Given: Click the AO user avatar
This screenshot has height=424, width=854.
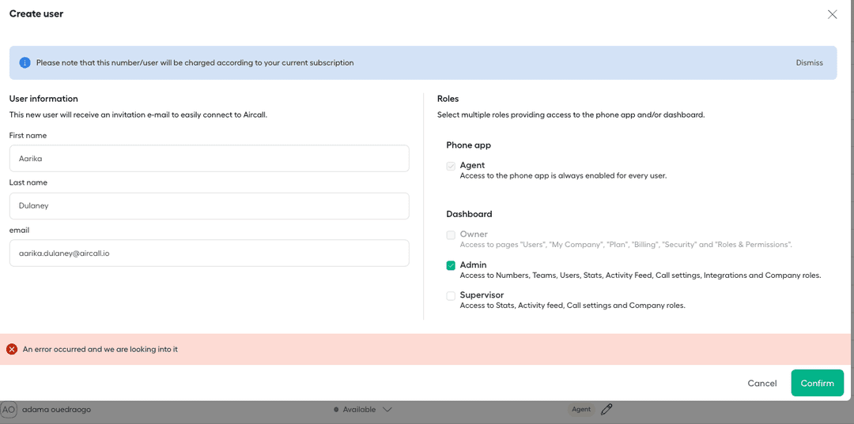Looking at the screenshot, I should click(9, 410).
